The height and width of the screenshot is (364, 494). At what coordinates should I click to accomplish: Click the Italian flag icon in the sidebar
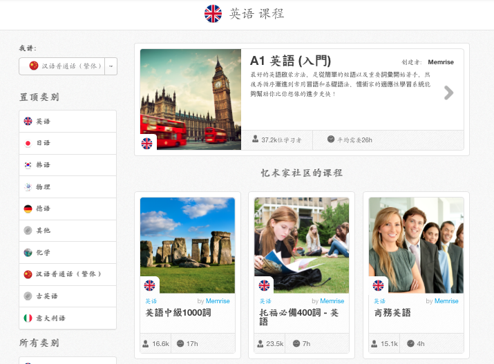click(28, 318)
